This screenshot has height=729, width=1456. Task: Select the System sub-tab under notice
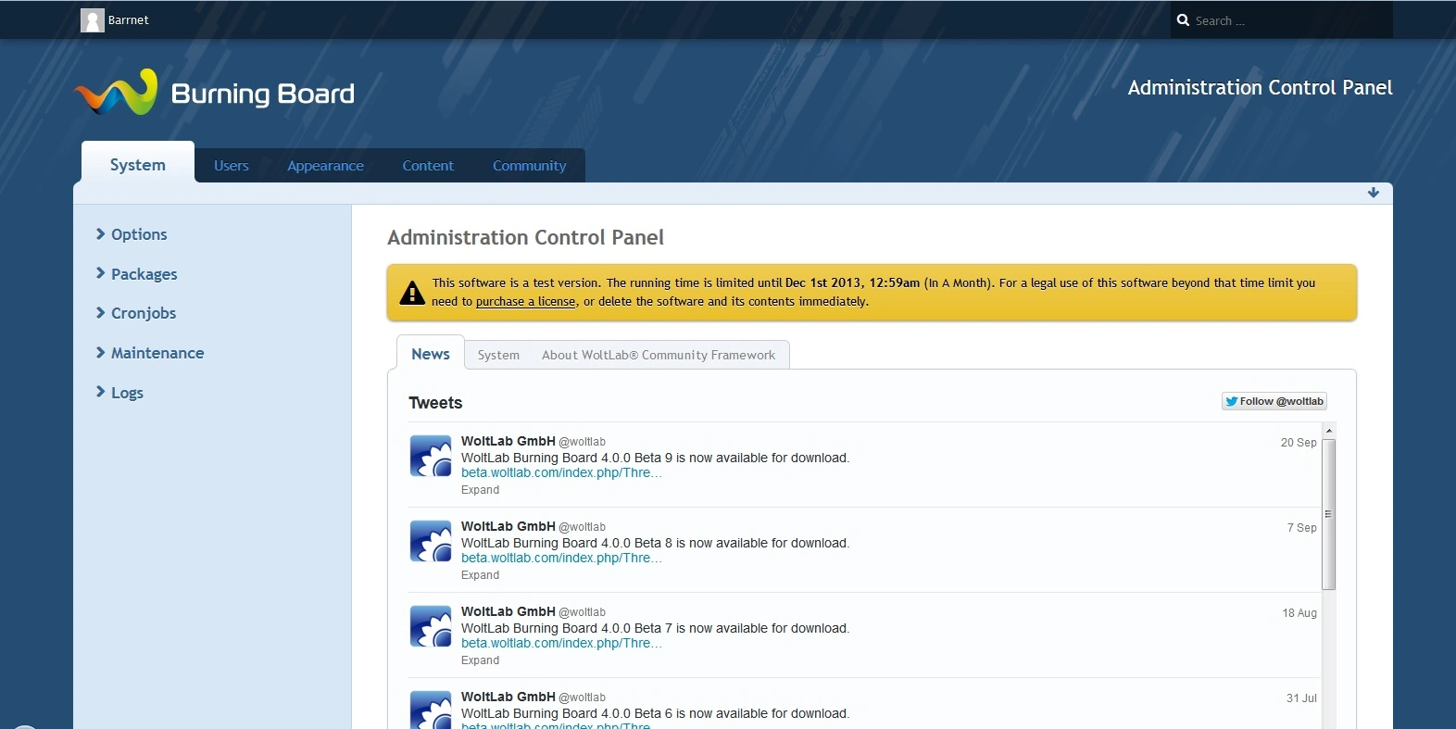(x=498, y=355)
